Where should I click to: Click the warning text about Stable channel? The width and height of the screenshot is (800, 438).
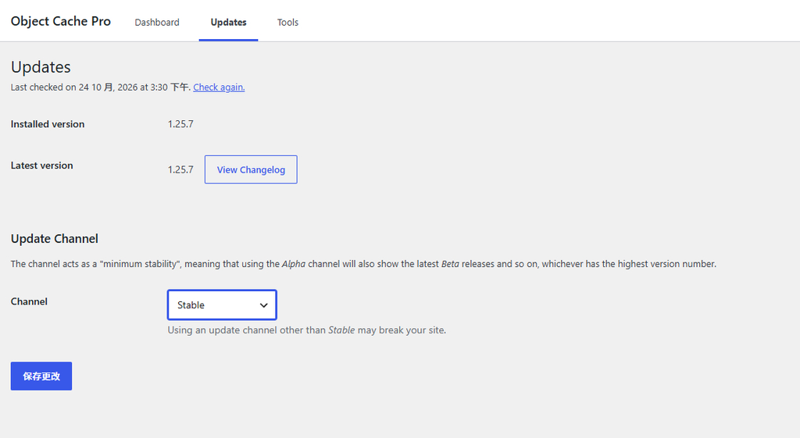tap(306, 330)
